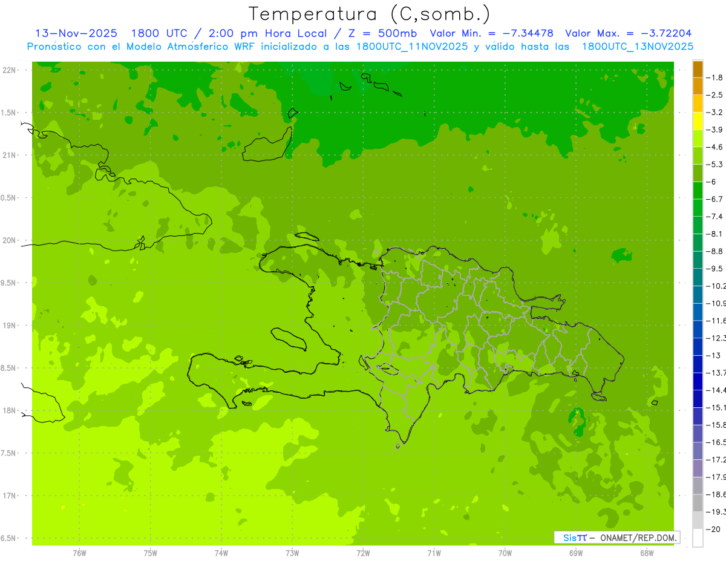Select the 'Valor Max. = -3.72204' readout

[x=629, y=33]
